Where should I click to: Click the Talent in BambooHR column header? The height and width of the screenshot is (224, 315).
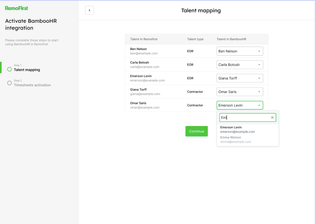[231, 39]
